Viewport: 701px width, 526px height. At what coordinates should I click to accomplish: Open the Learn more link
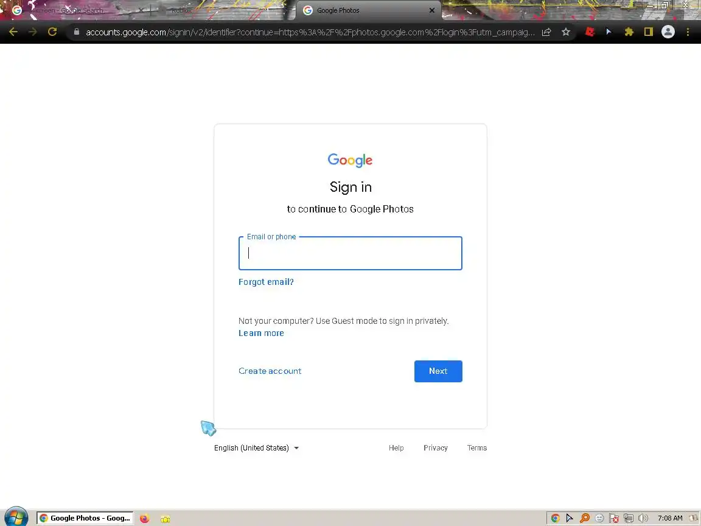pyautogui.click(x=261, y=333)
